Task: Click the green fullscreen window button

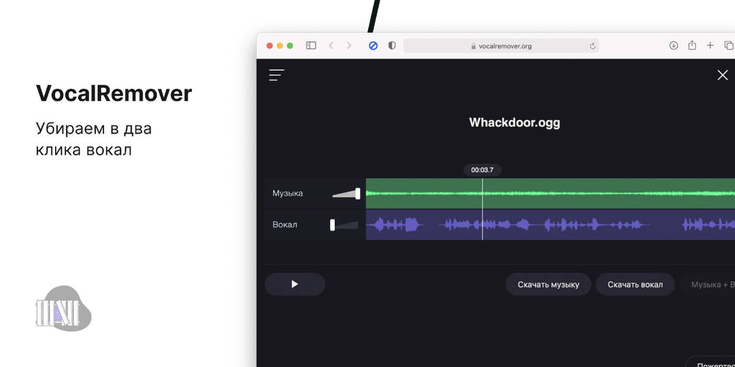Action: pos(290,45)
